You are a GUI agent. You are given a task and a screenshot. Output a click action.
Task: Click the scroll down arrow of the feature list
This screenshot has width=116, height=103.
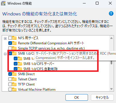pyautogui.click(x=111, y=89)
